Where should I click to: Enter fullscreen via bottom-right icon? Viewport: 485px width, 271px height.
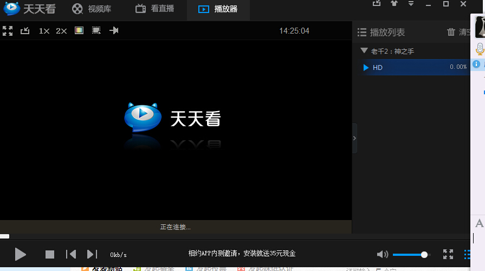coord(448,254)
